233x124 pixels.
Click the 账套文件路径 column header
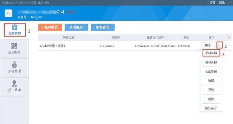click(x=155, y=38)
